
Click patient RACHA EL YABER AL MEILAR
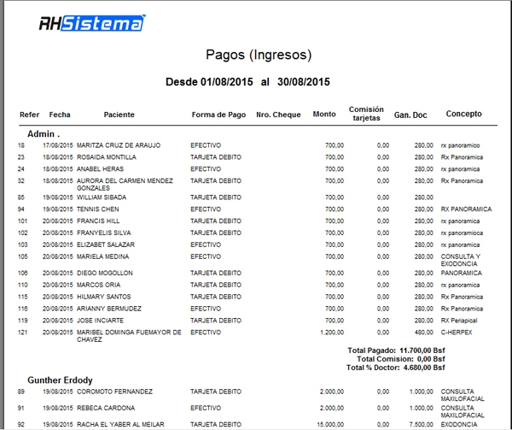pos(120,424)
